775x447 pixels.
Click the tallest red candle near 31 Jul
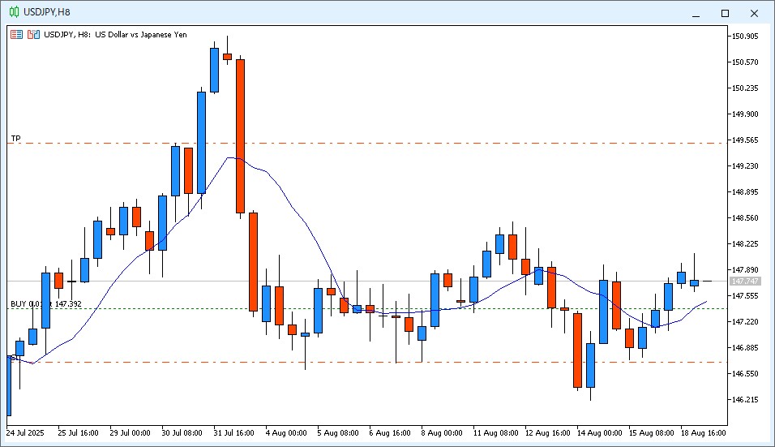(241, 135)
